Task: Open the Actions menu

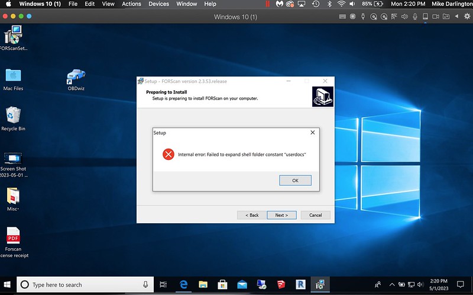Action: (131, 4)
